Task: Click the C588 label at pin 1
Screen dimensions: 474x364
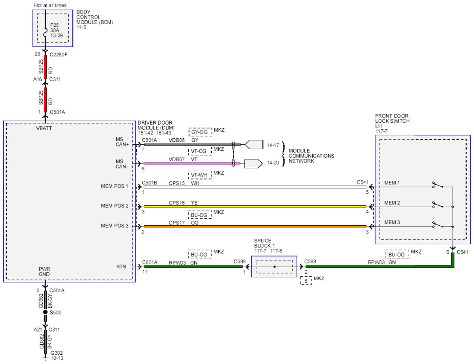Action: point(239,262)
